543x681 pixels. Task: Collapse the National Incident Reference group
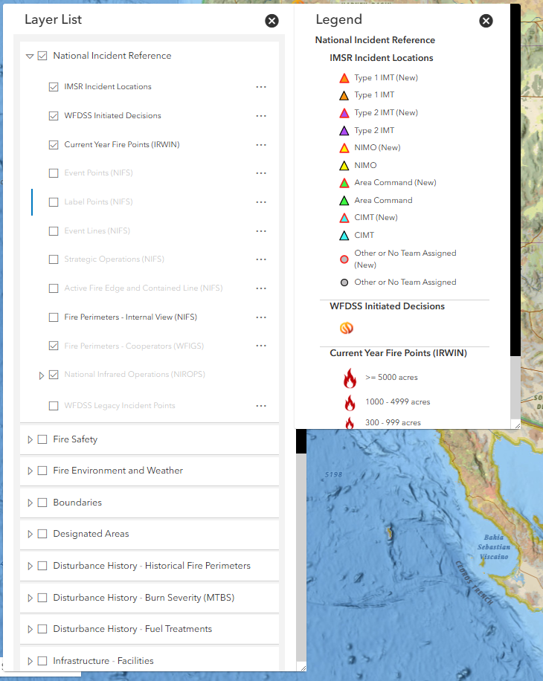pyautogui.click(x=30, y=56)
